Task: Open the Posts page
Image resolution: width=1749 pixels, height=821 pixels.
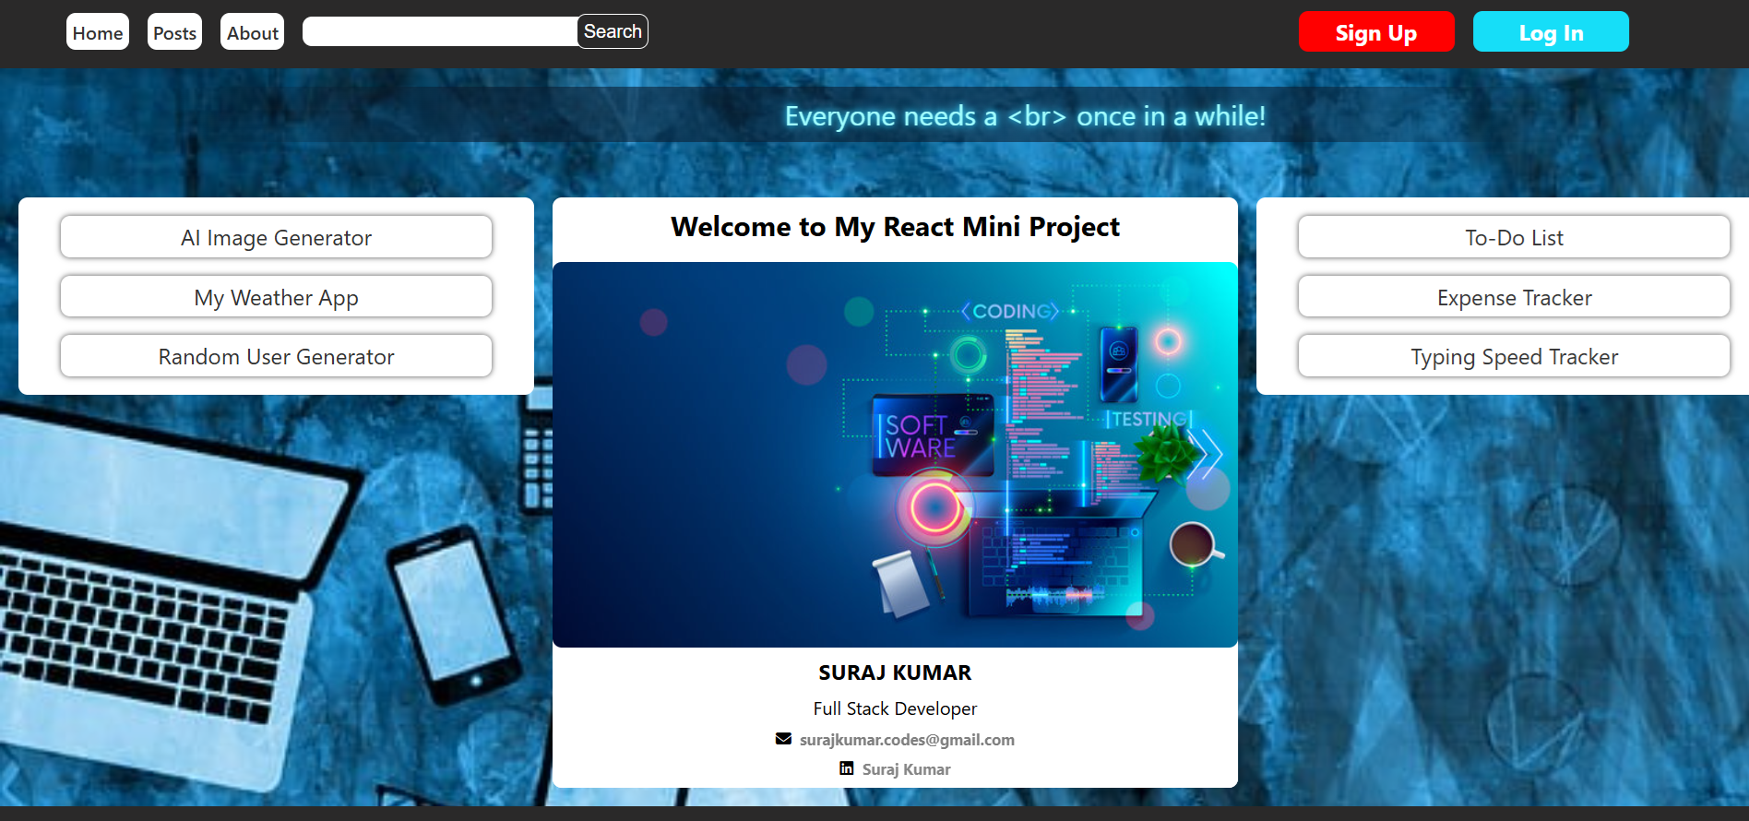Action: (174, 32)
